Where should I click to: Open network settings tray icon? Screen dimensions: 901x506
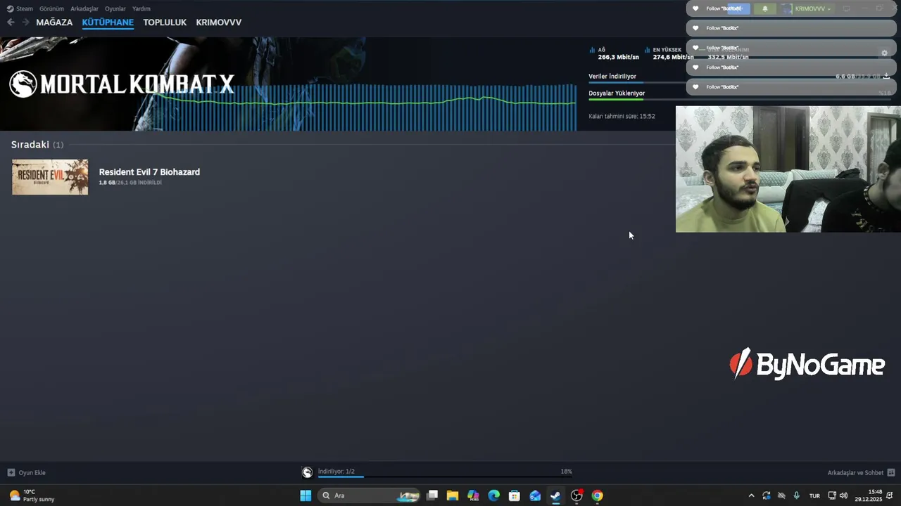coord(832,495)
